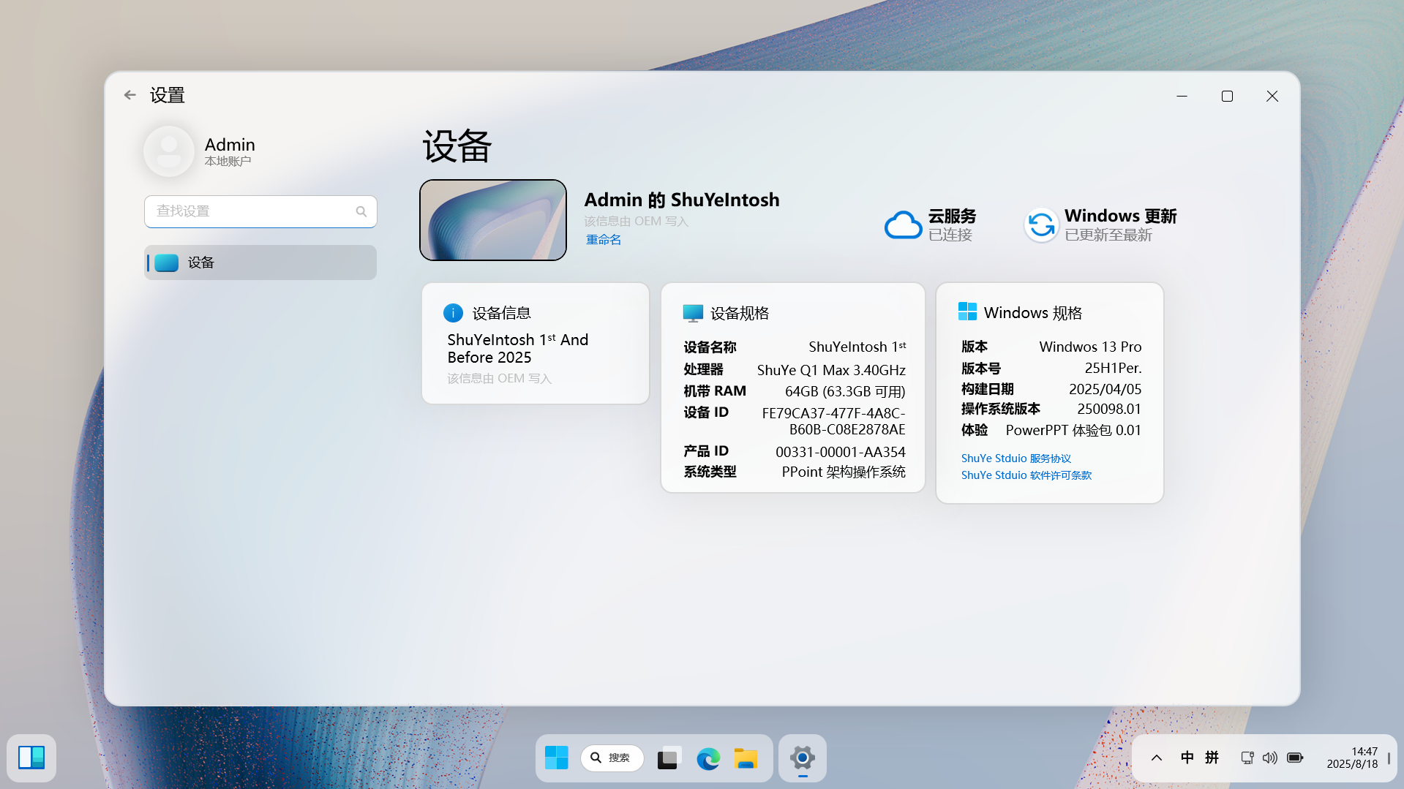
Task: Click the device wallpaper thumbnail
Action: click(493, 220)
